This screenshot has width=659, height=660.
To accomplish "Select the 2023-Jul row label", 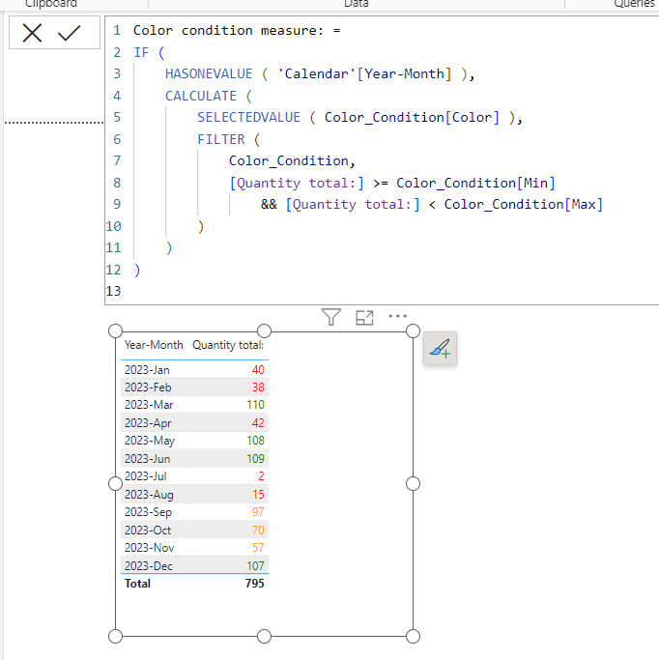I will [146, 476].
